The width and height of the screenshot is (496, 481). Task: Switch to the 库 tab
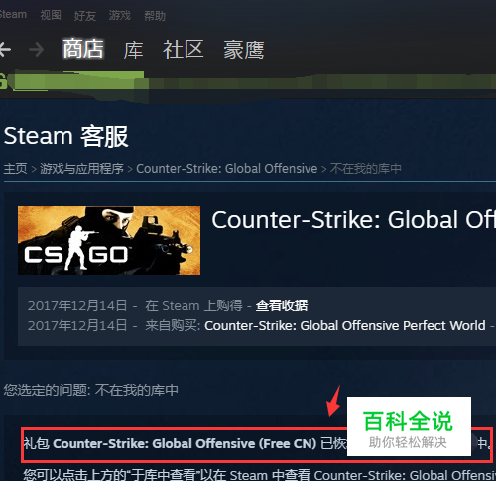click(x=133, y=50)
